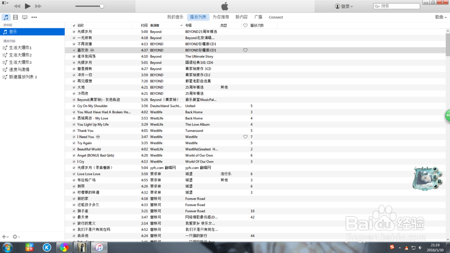
Task: Open the 登录 account dropdown
Action: (x=344, y=6)
